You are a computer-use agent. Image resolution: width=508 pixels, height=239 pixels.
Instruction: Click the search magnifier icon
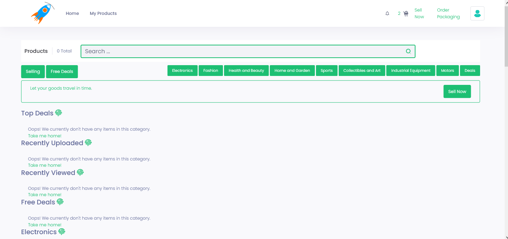tap(408, 51)
